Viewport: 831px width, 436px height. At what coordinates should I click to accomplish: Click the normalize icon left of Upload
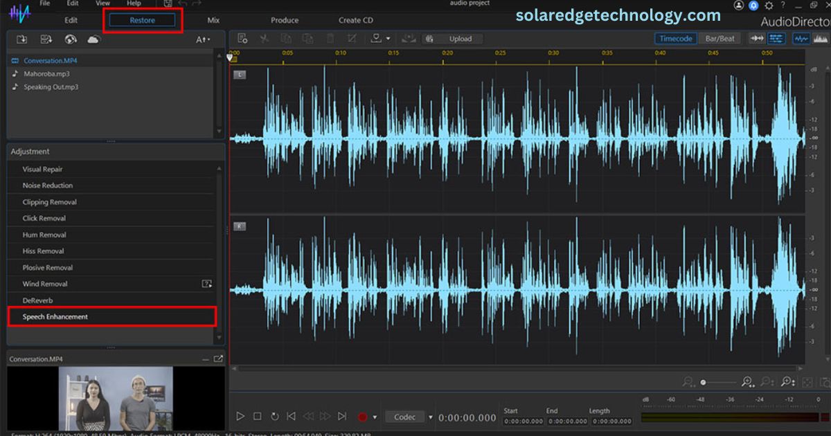[409, 39]
